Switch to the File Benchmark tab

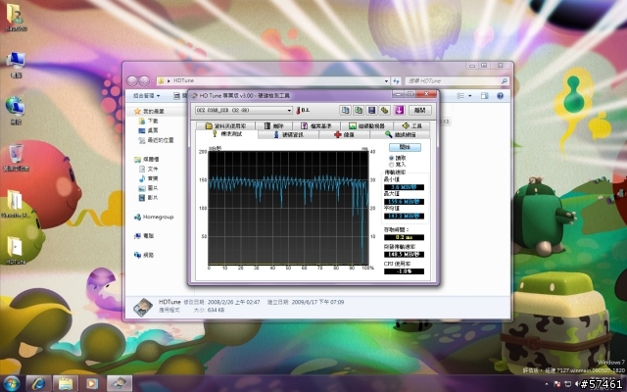(x=315, y=126)
